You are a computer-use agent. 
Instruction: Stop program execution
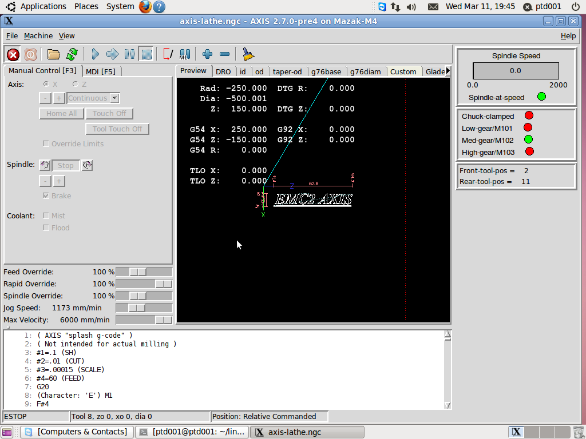point(146,54)
